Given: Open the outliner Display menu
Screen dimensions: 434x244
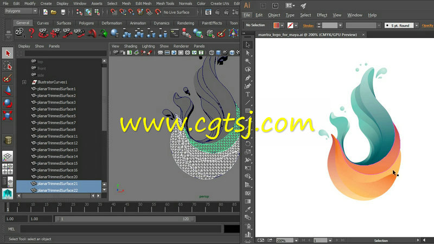Looking at the screenshot, I should (24, 46).
